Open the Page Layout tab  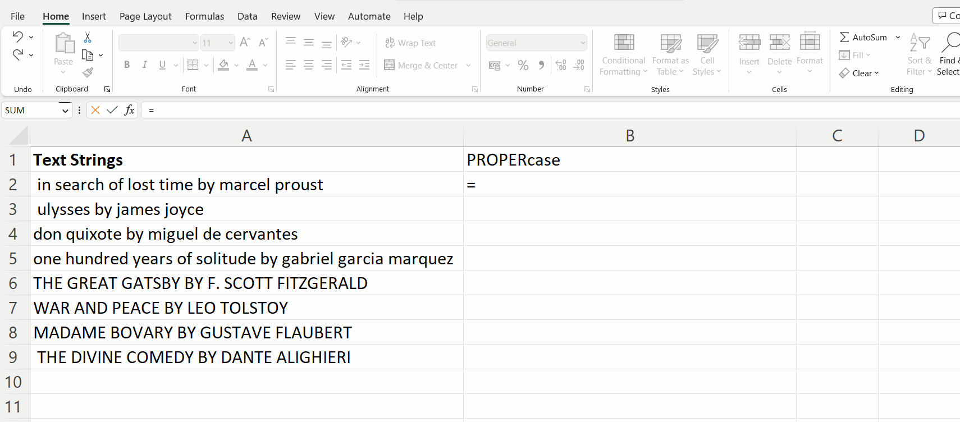click(145, 16)
